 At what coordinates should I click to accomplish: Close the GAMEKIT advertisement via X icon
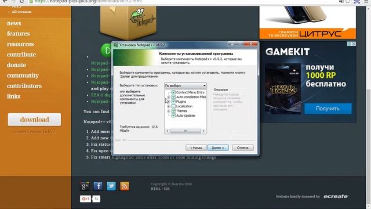(354, 44)
